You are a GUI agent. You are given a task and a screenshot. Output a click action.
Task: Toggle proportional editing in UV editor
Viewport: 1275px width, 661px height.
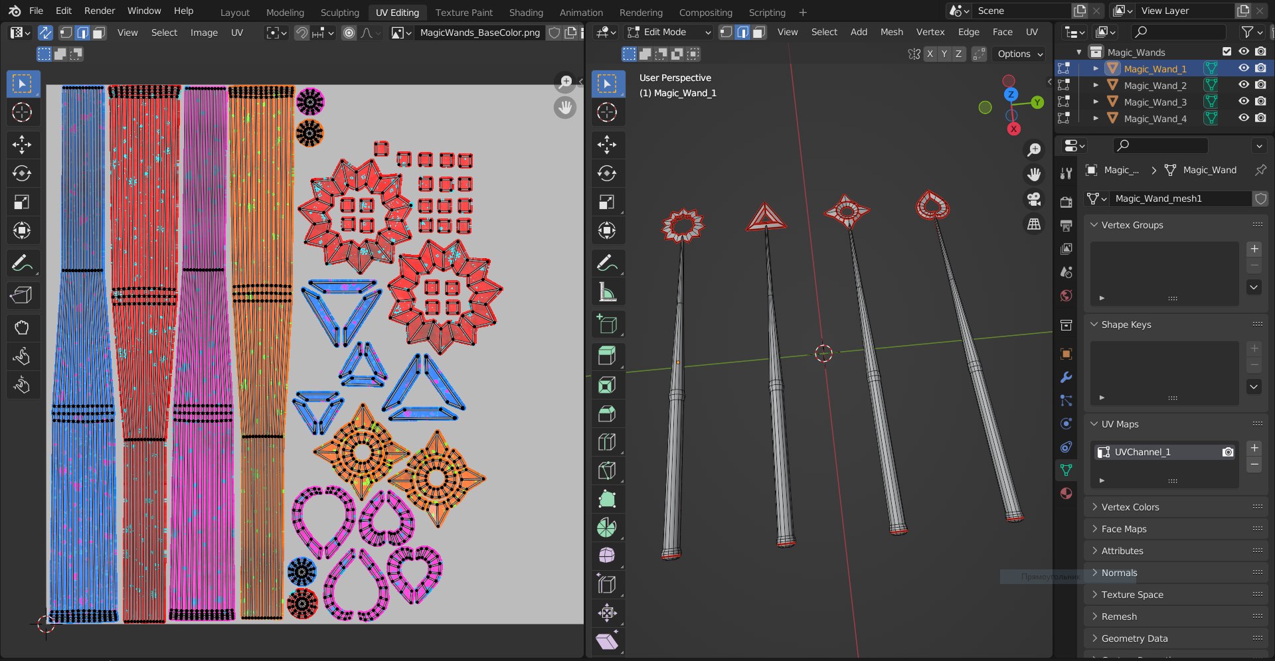pyautogui.click(x=349, y=33)
